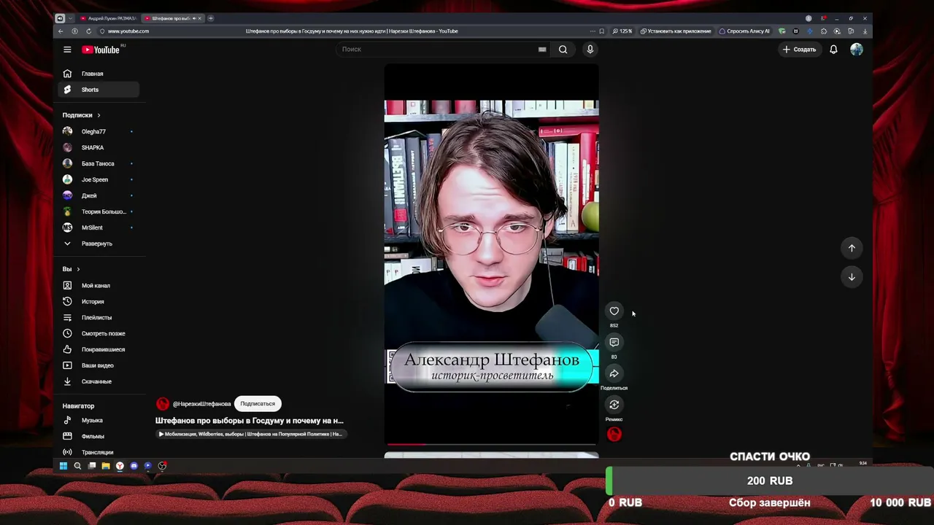Open the account avatar menu
934x525 pixels.
857,50
